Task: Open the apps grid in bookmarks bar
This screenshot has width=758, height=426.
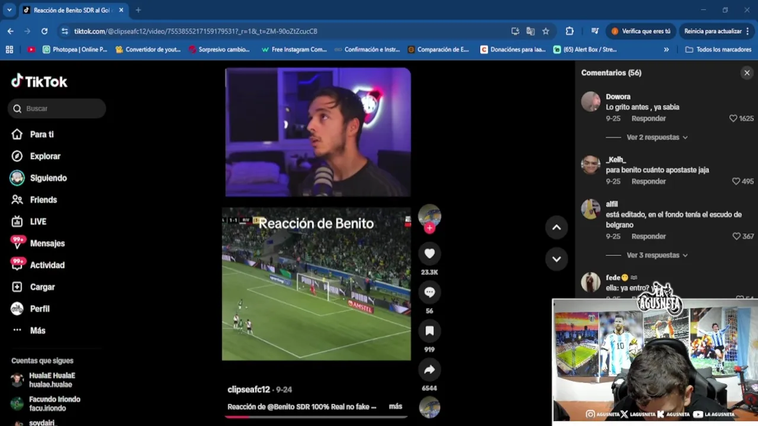Action: coord(9,50)
